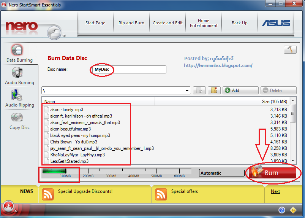Viewport: 305px width, 218px height.
Task: Switch to the Back Up tab
Action: [x=239, y=23]
